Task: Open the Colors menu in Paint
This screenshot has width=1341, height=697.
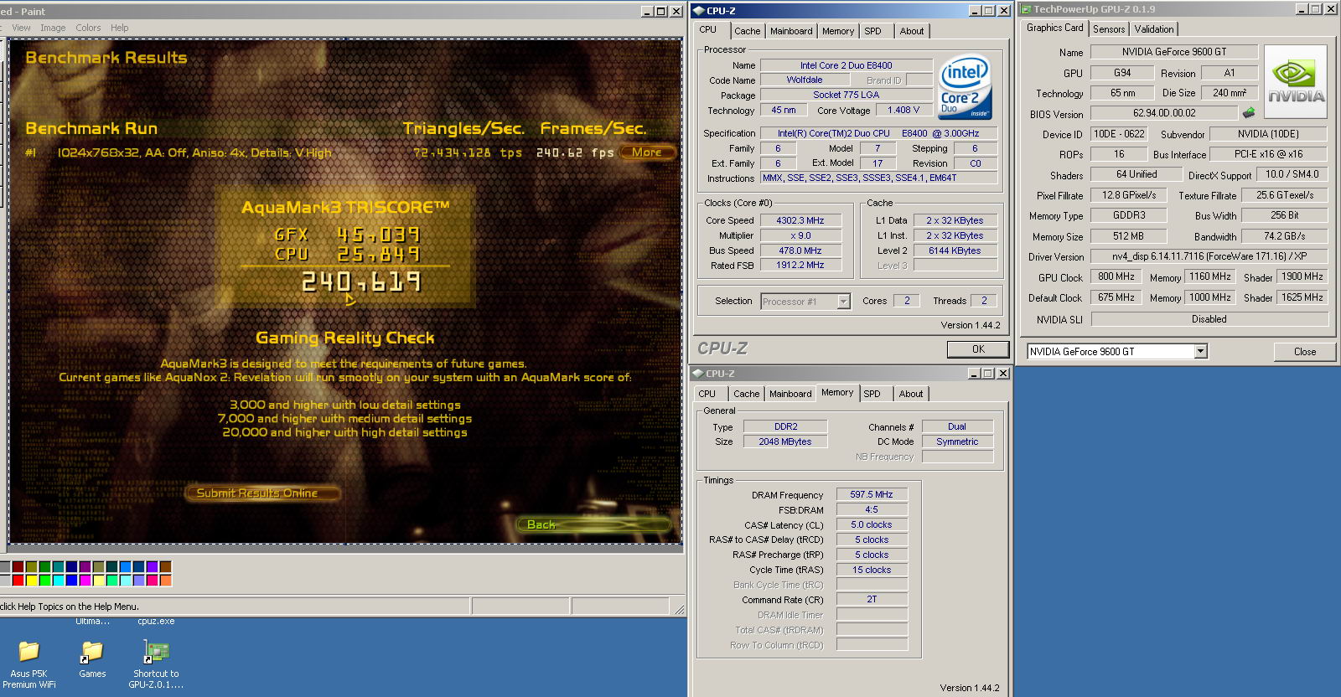Action: pos(88,28)
